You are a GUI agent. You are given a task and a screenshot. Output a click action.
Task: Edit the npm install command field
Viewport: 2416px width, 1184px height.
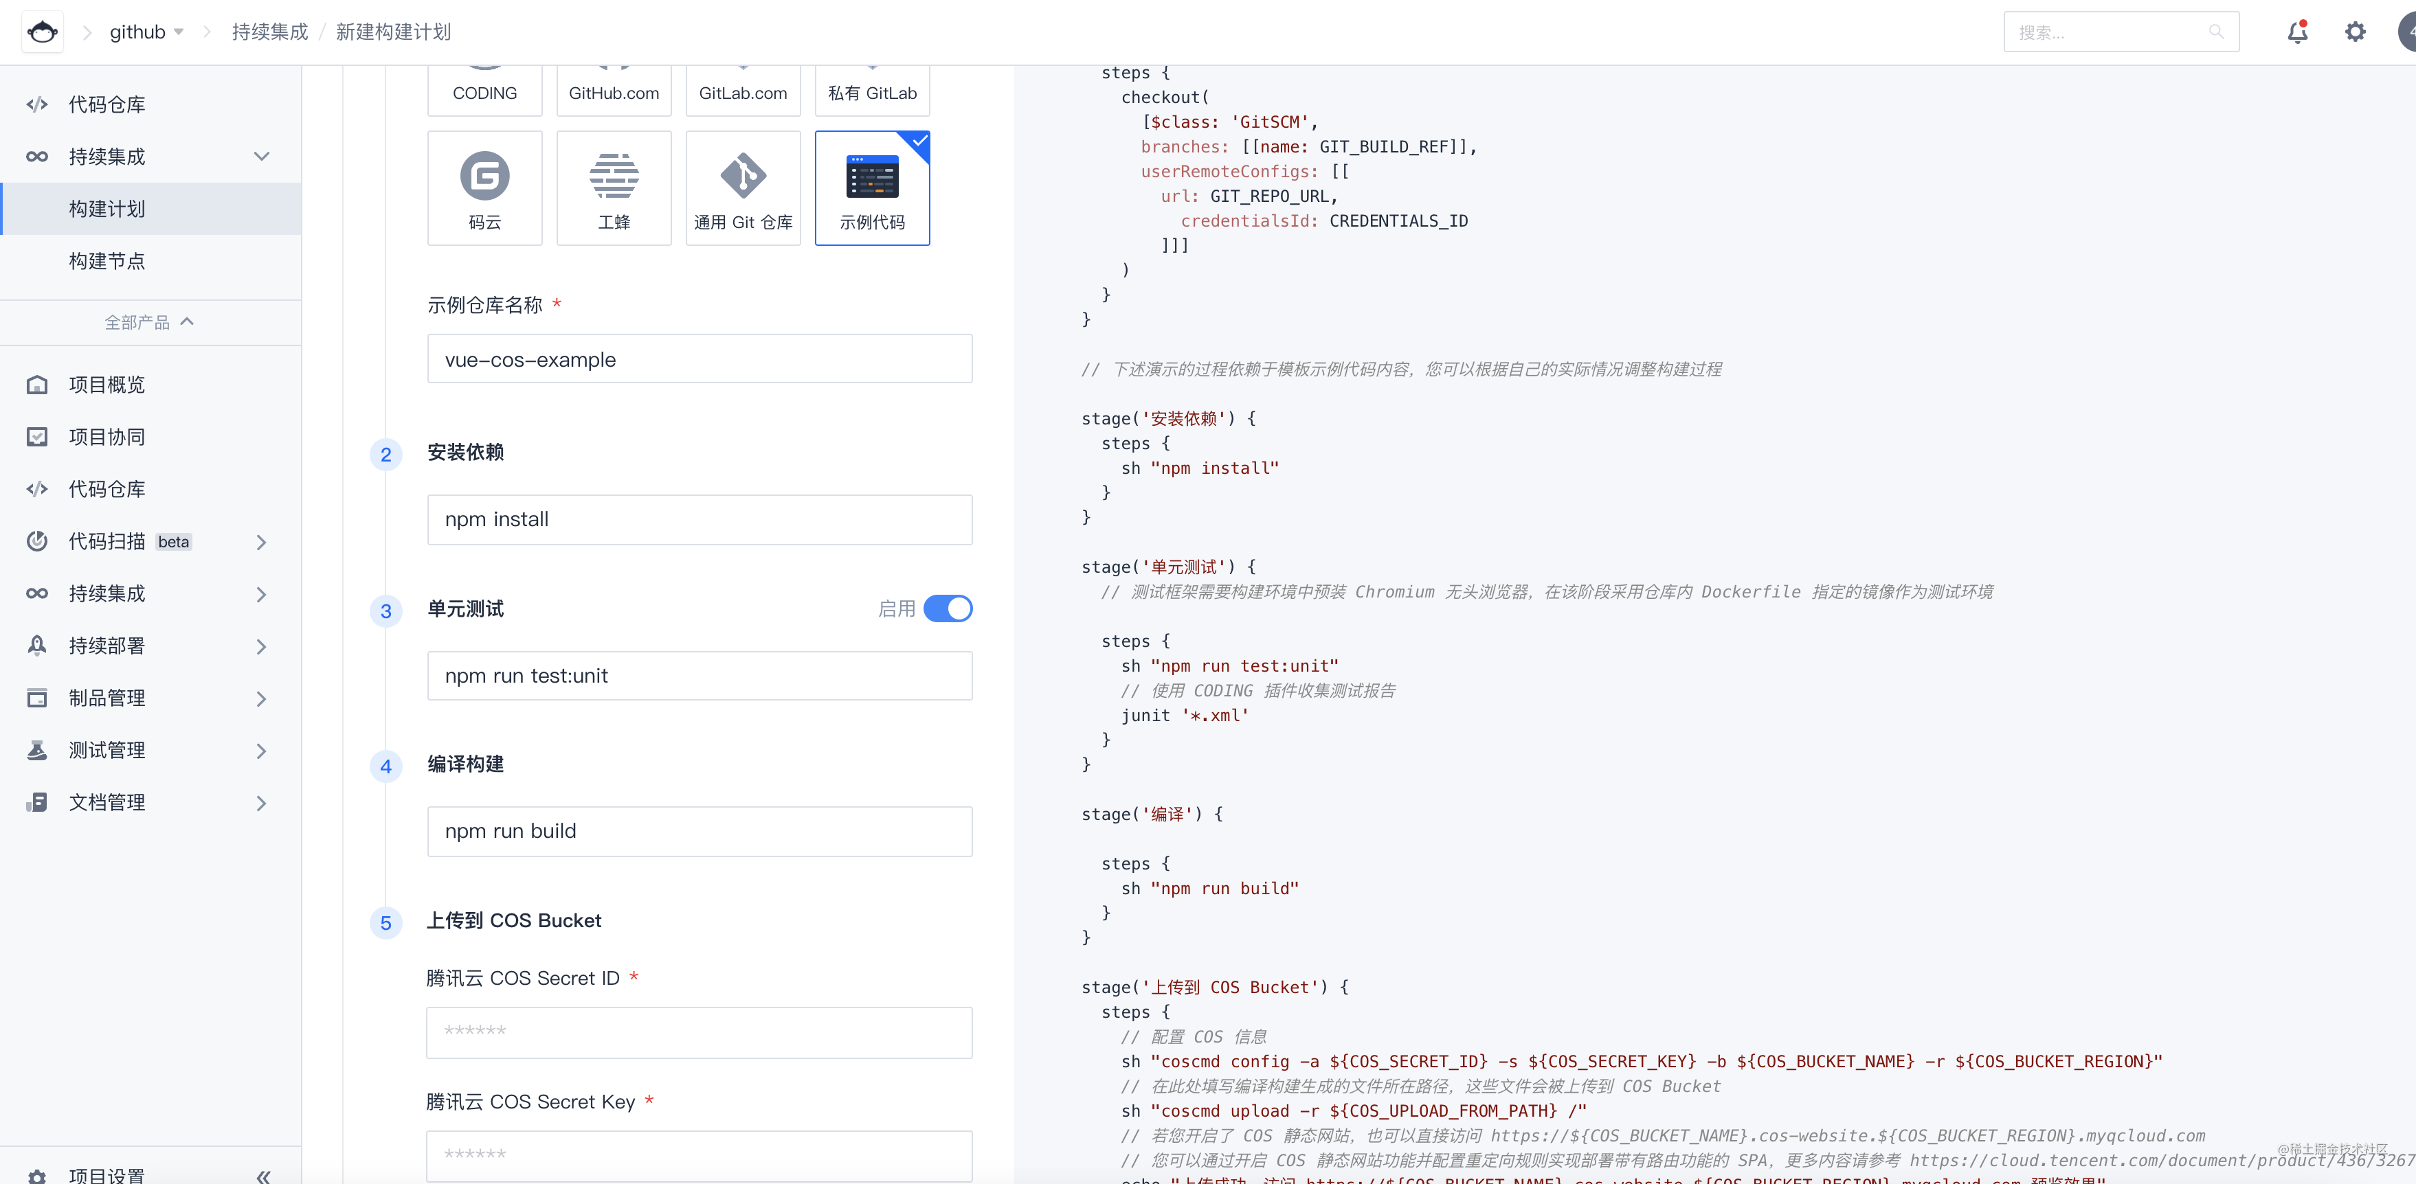700,519
